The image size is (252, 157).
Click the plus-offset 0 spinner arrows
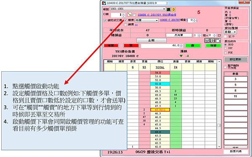coord(215,35)
